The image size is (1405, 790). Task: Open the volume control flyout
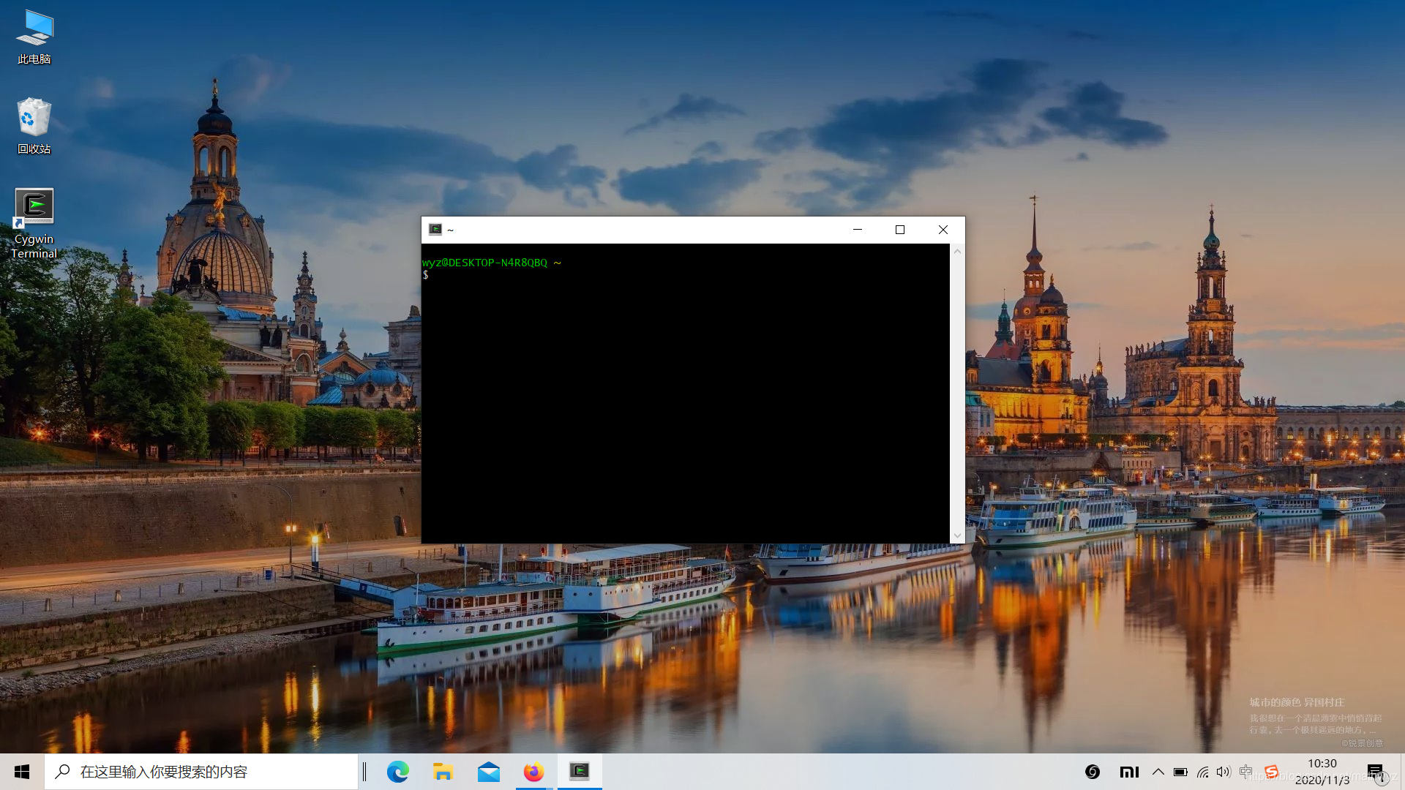pyautogui.click(x=1224, y=772)
